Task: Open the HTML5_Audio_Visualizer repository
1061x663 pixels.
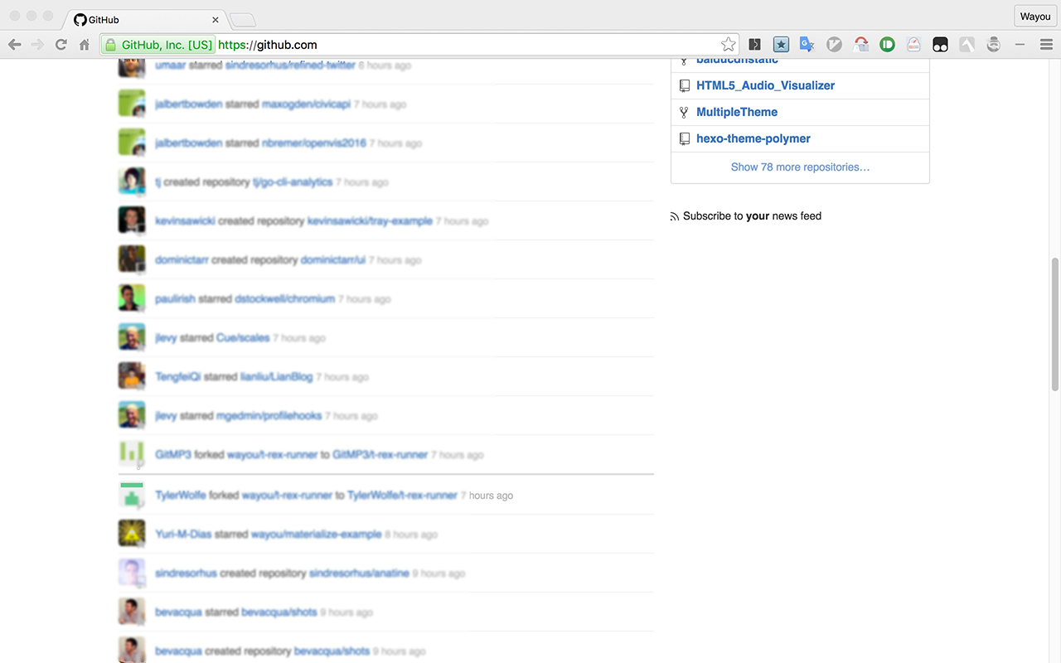Action: pyautogui.click(x=765, y=85)
